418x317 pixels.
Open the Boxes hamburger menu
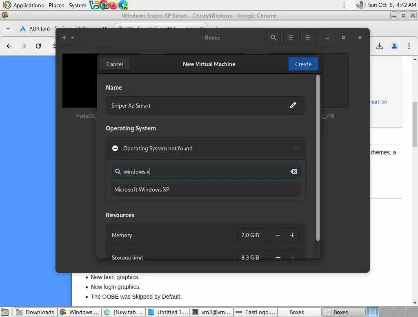click(308, 37)
